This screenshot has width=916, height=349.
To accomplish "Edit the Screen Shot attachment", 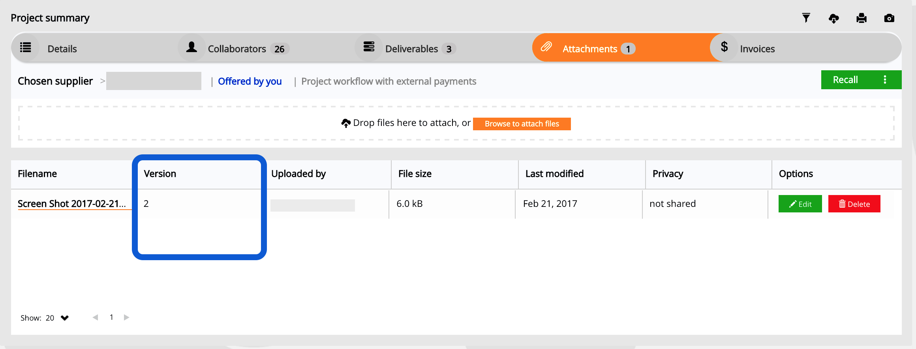I will (x=800, y=204).
